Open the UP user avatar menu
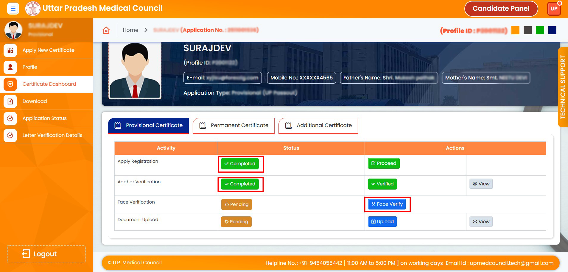 pos(554,9)
